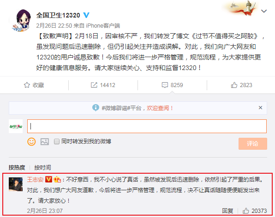275x217 pixels.
Task: Like 王志安's comment with thumbs-up 20373
Action: pos(246,211)
